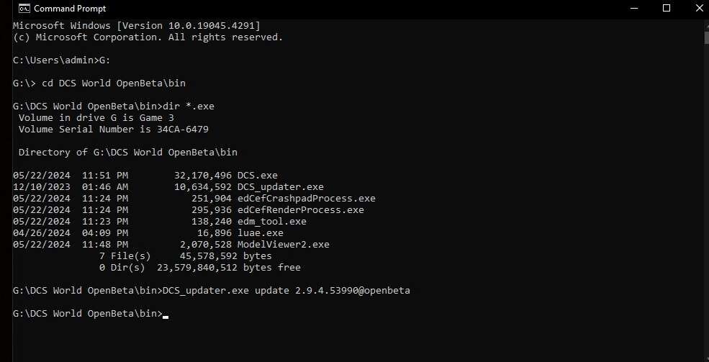Click luae.exe in the file list

pos(261,232)
